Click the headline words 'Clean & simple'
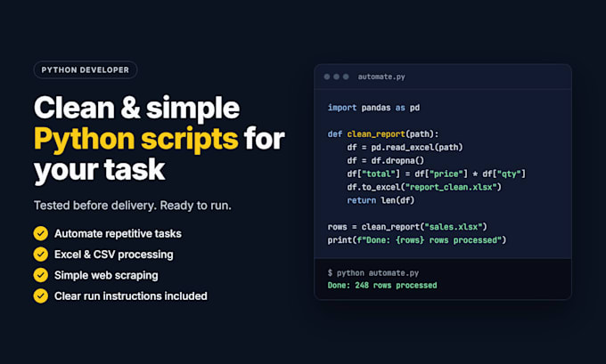This screenshot has height=364, width=606. (x=137, y=108)
